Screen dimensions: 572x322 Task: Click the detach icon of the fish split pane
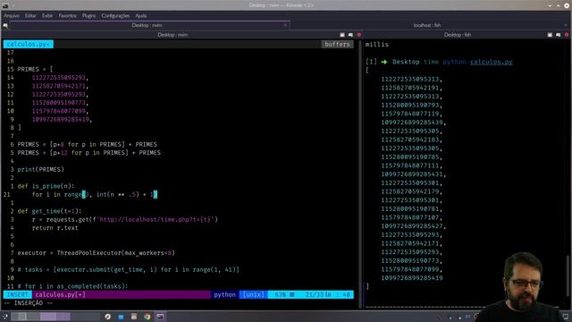point(558,35)
